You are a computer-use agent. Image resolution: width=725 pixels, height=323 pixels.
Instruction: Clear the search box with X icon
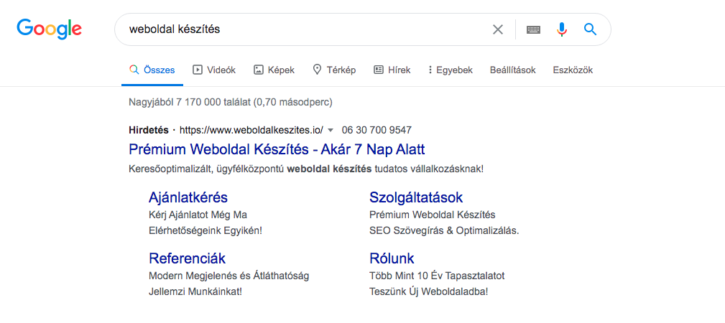coord(497,29)
